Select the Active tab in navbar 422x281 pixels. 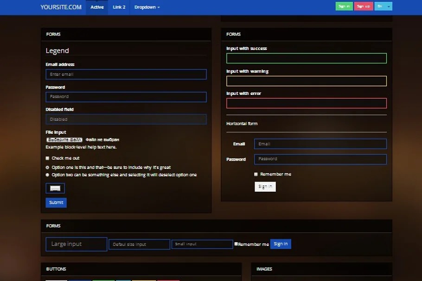click(x=97, y=7)
